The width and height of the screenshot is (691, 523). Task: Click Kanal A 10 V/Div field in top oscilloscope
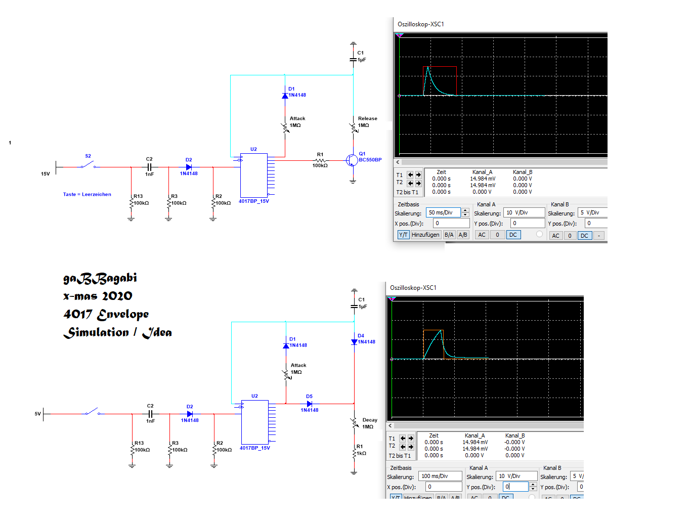click(524, 213)
